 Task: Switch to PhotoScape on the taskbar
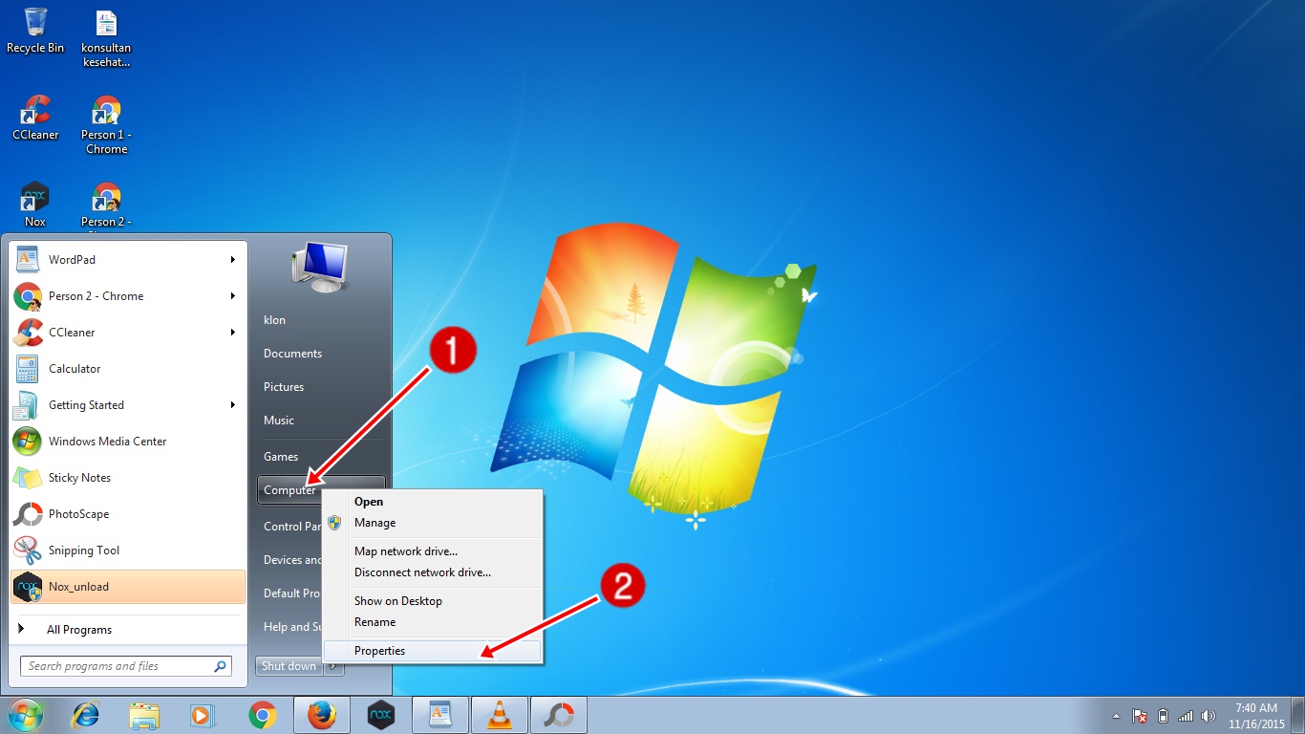coord(559,715)
